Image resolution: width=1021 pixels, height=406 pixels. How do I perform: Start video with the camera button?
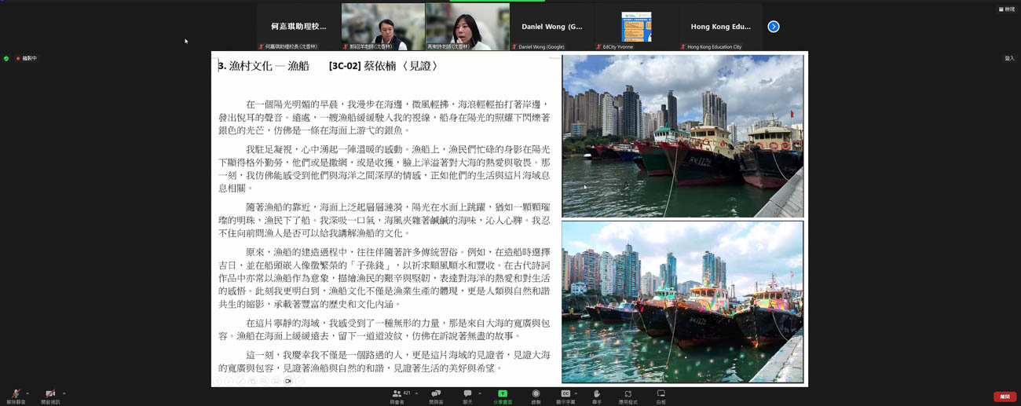[x=50, y=395]
